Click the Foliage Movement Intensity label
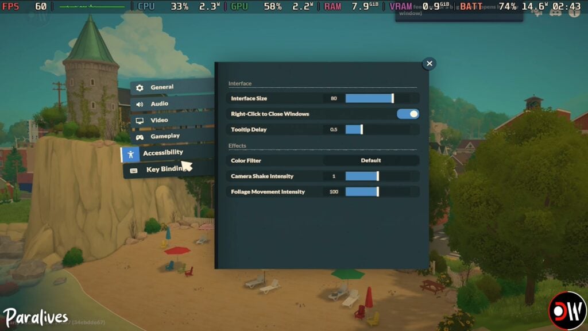The width and height of the screenshot is (588, 331). pyautogui.click(x=268, y=192)
